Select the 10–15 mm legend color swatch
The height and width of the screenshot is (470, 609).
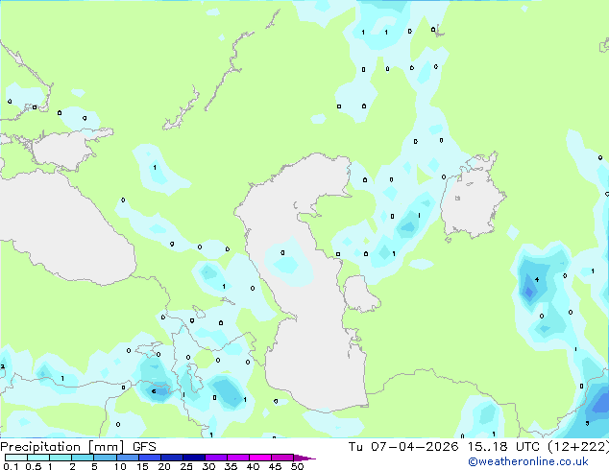tap(127, 458)
